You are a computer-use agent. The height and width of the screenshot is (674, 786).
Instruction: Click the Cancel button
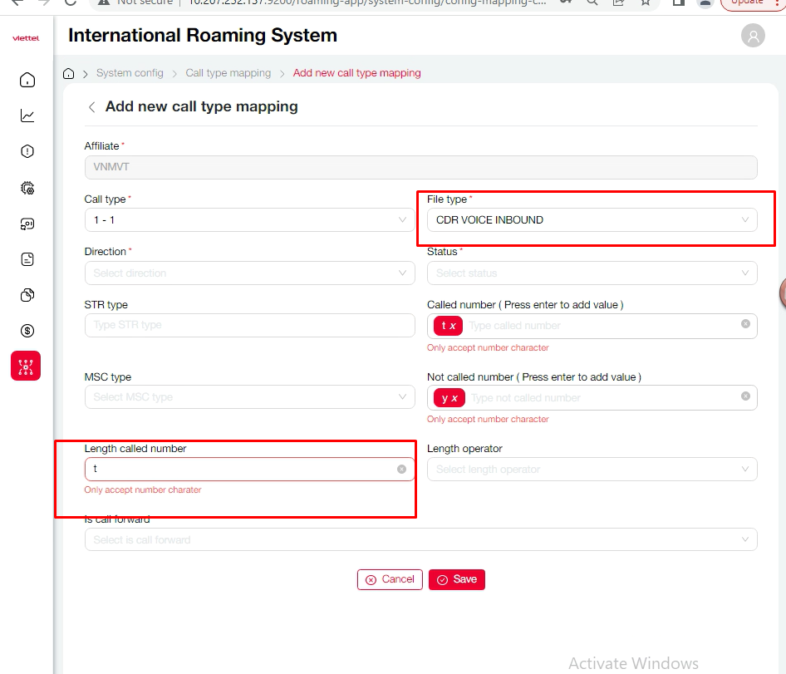point(390,579)
